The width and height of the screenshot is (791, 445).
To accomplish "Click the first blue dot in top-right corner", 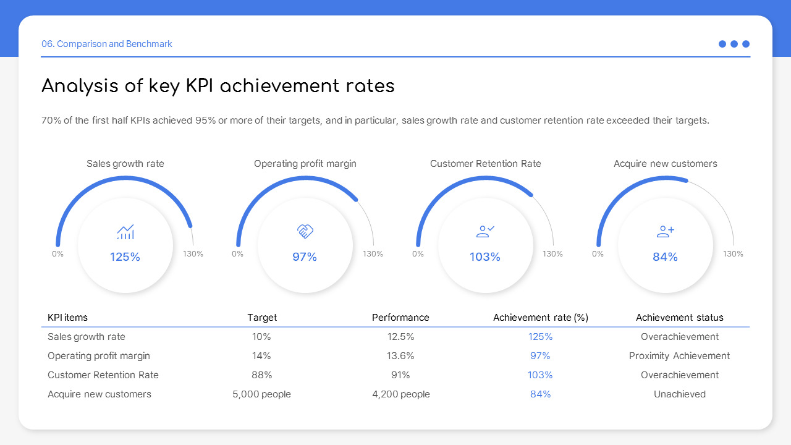I will coord(722,44).
